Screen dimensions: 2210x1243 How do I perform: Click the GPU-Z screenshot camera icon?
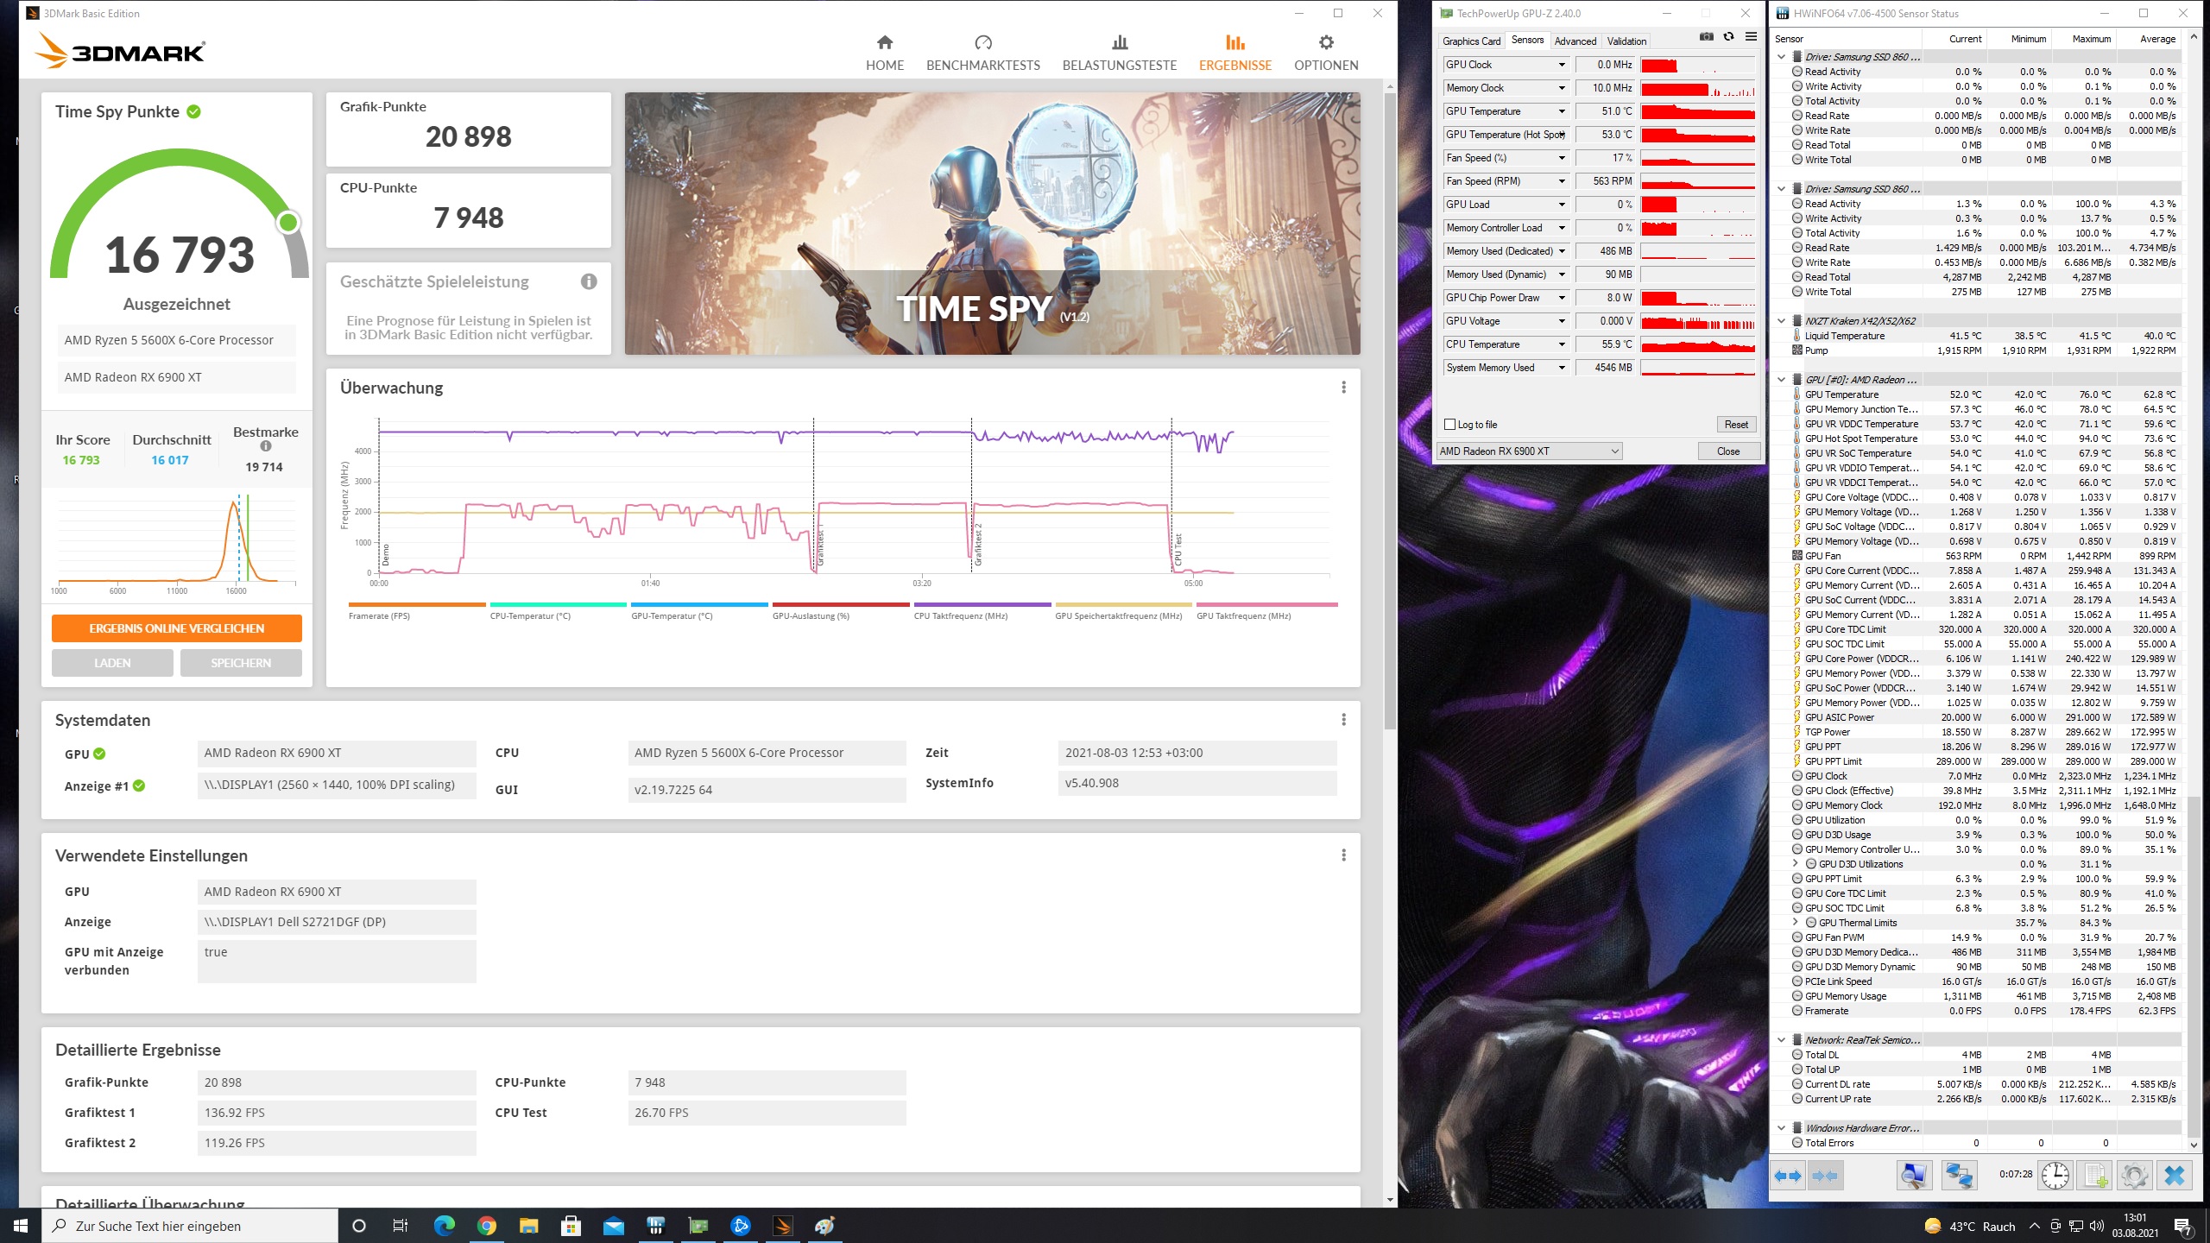pos(1706,37)
